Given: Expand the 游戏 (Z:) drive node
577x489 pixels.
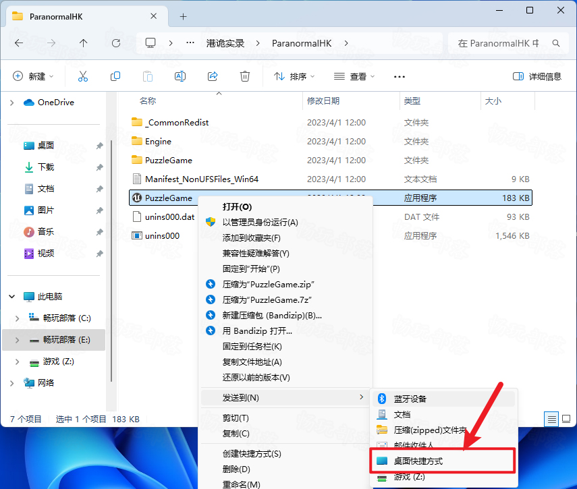Looking at the screenshot, I should click(18, 362).
